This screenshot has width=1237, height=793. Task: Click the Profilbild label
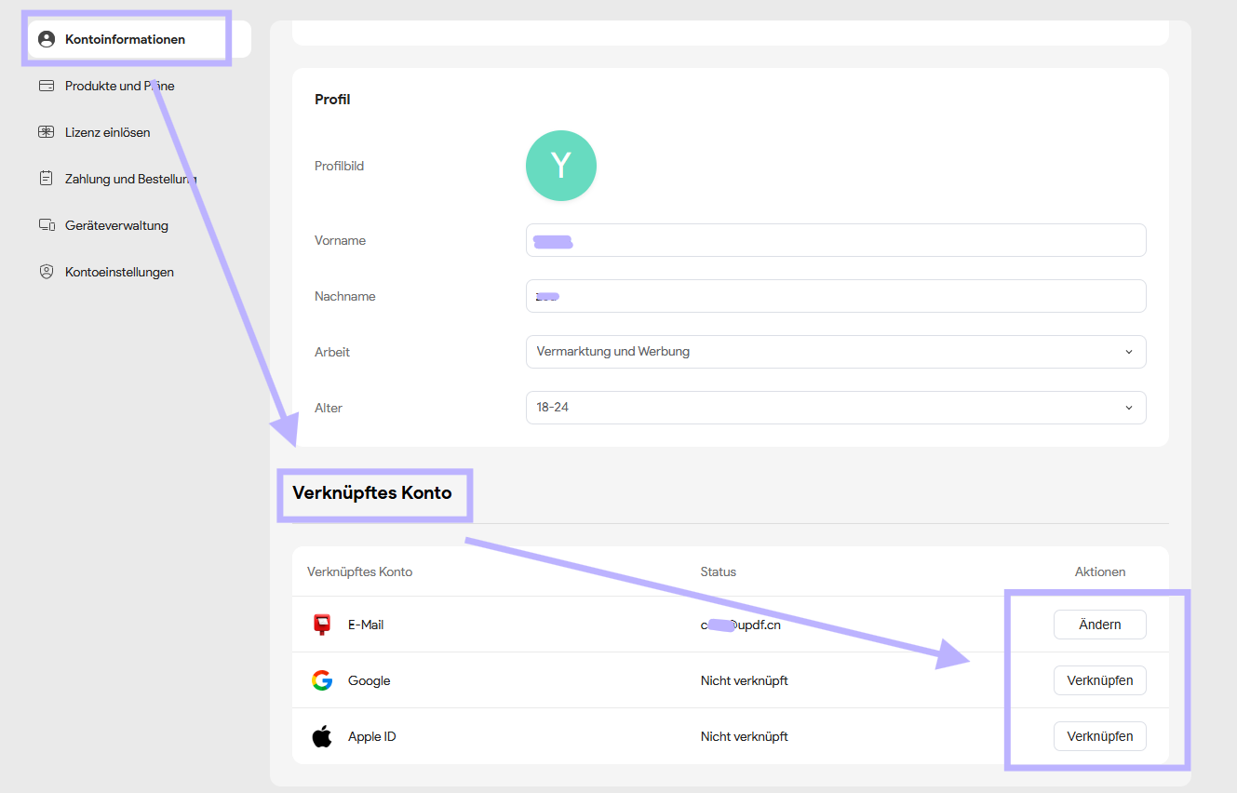click(x=339, y=166)
